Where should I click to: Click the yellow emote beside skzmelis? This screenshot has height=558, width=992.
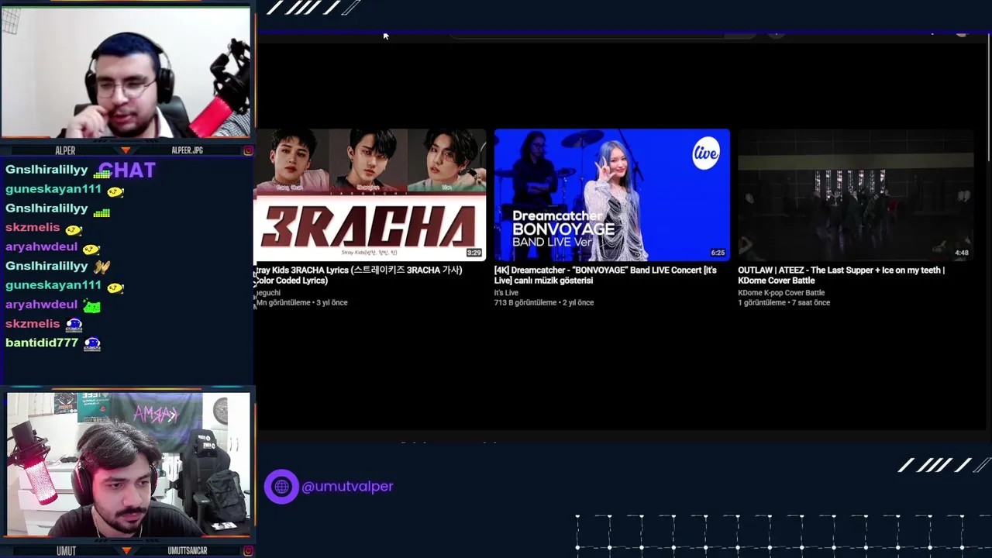click(x=74, y=230)
